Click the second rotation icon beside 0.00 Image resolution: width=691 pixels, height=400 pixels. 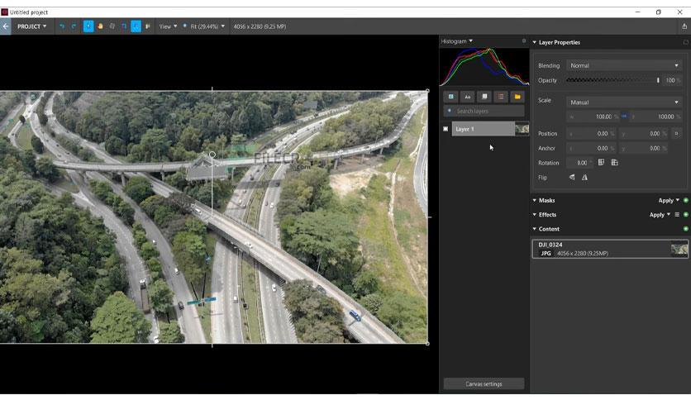coord(615,163)
